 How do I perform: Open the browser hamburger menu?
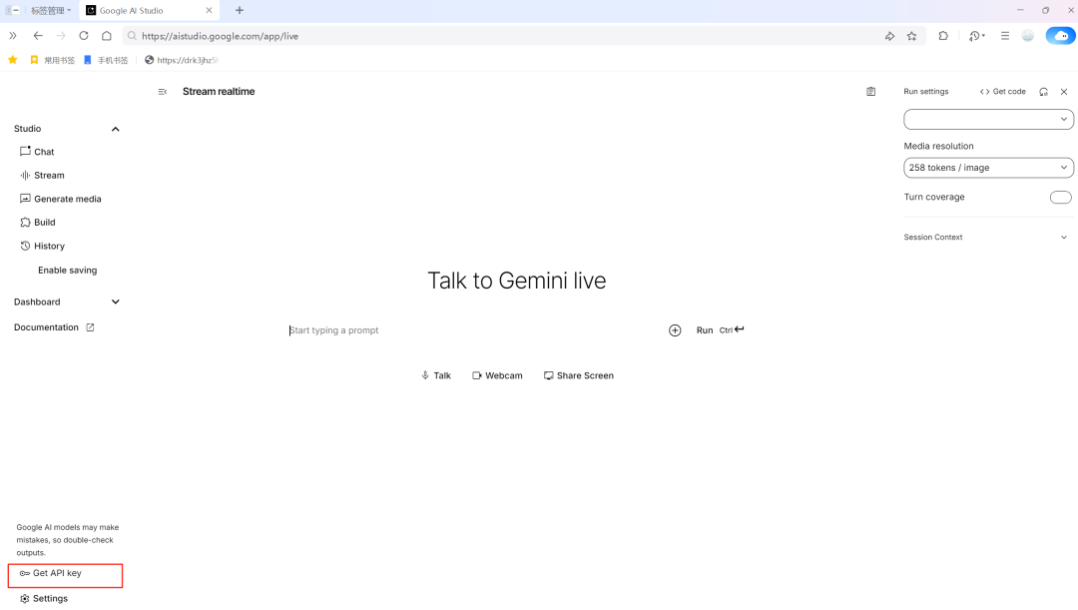pyautogui.click(x=1005, y=36)
